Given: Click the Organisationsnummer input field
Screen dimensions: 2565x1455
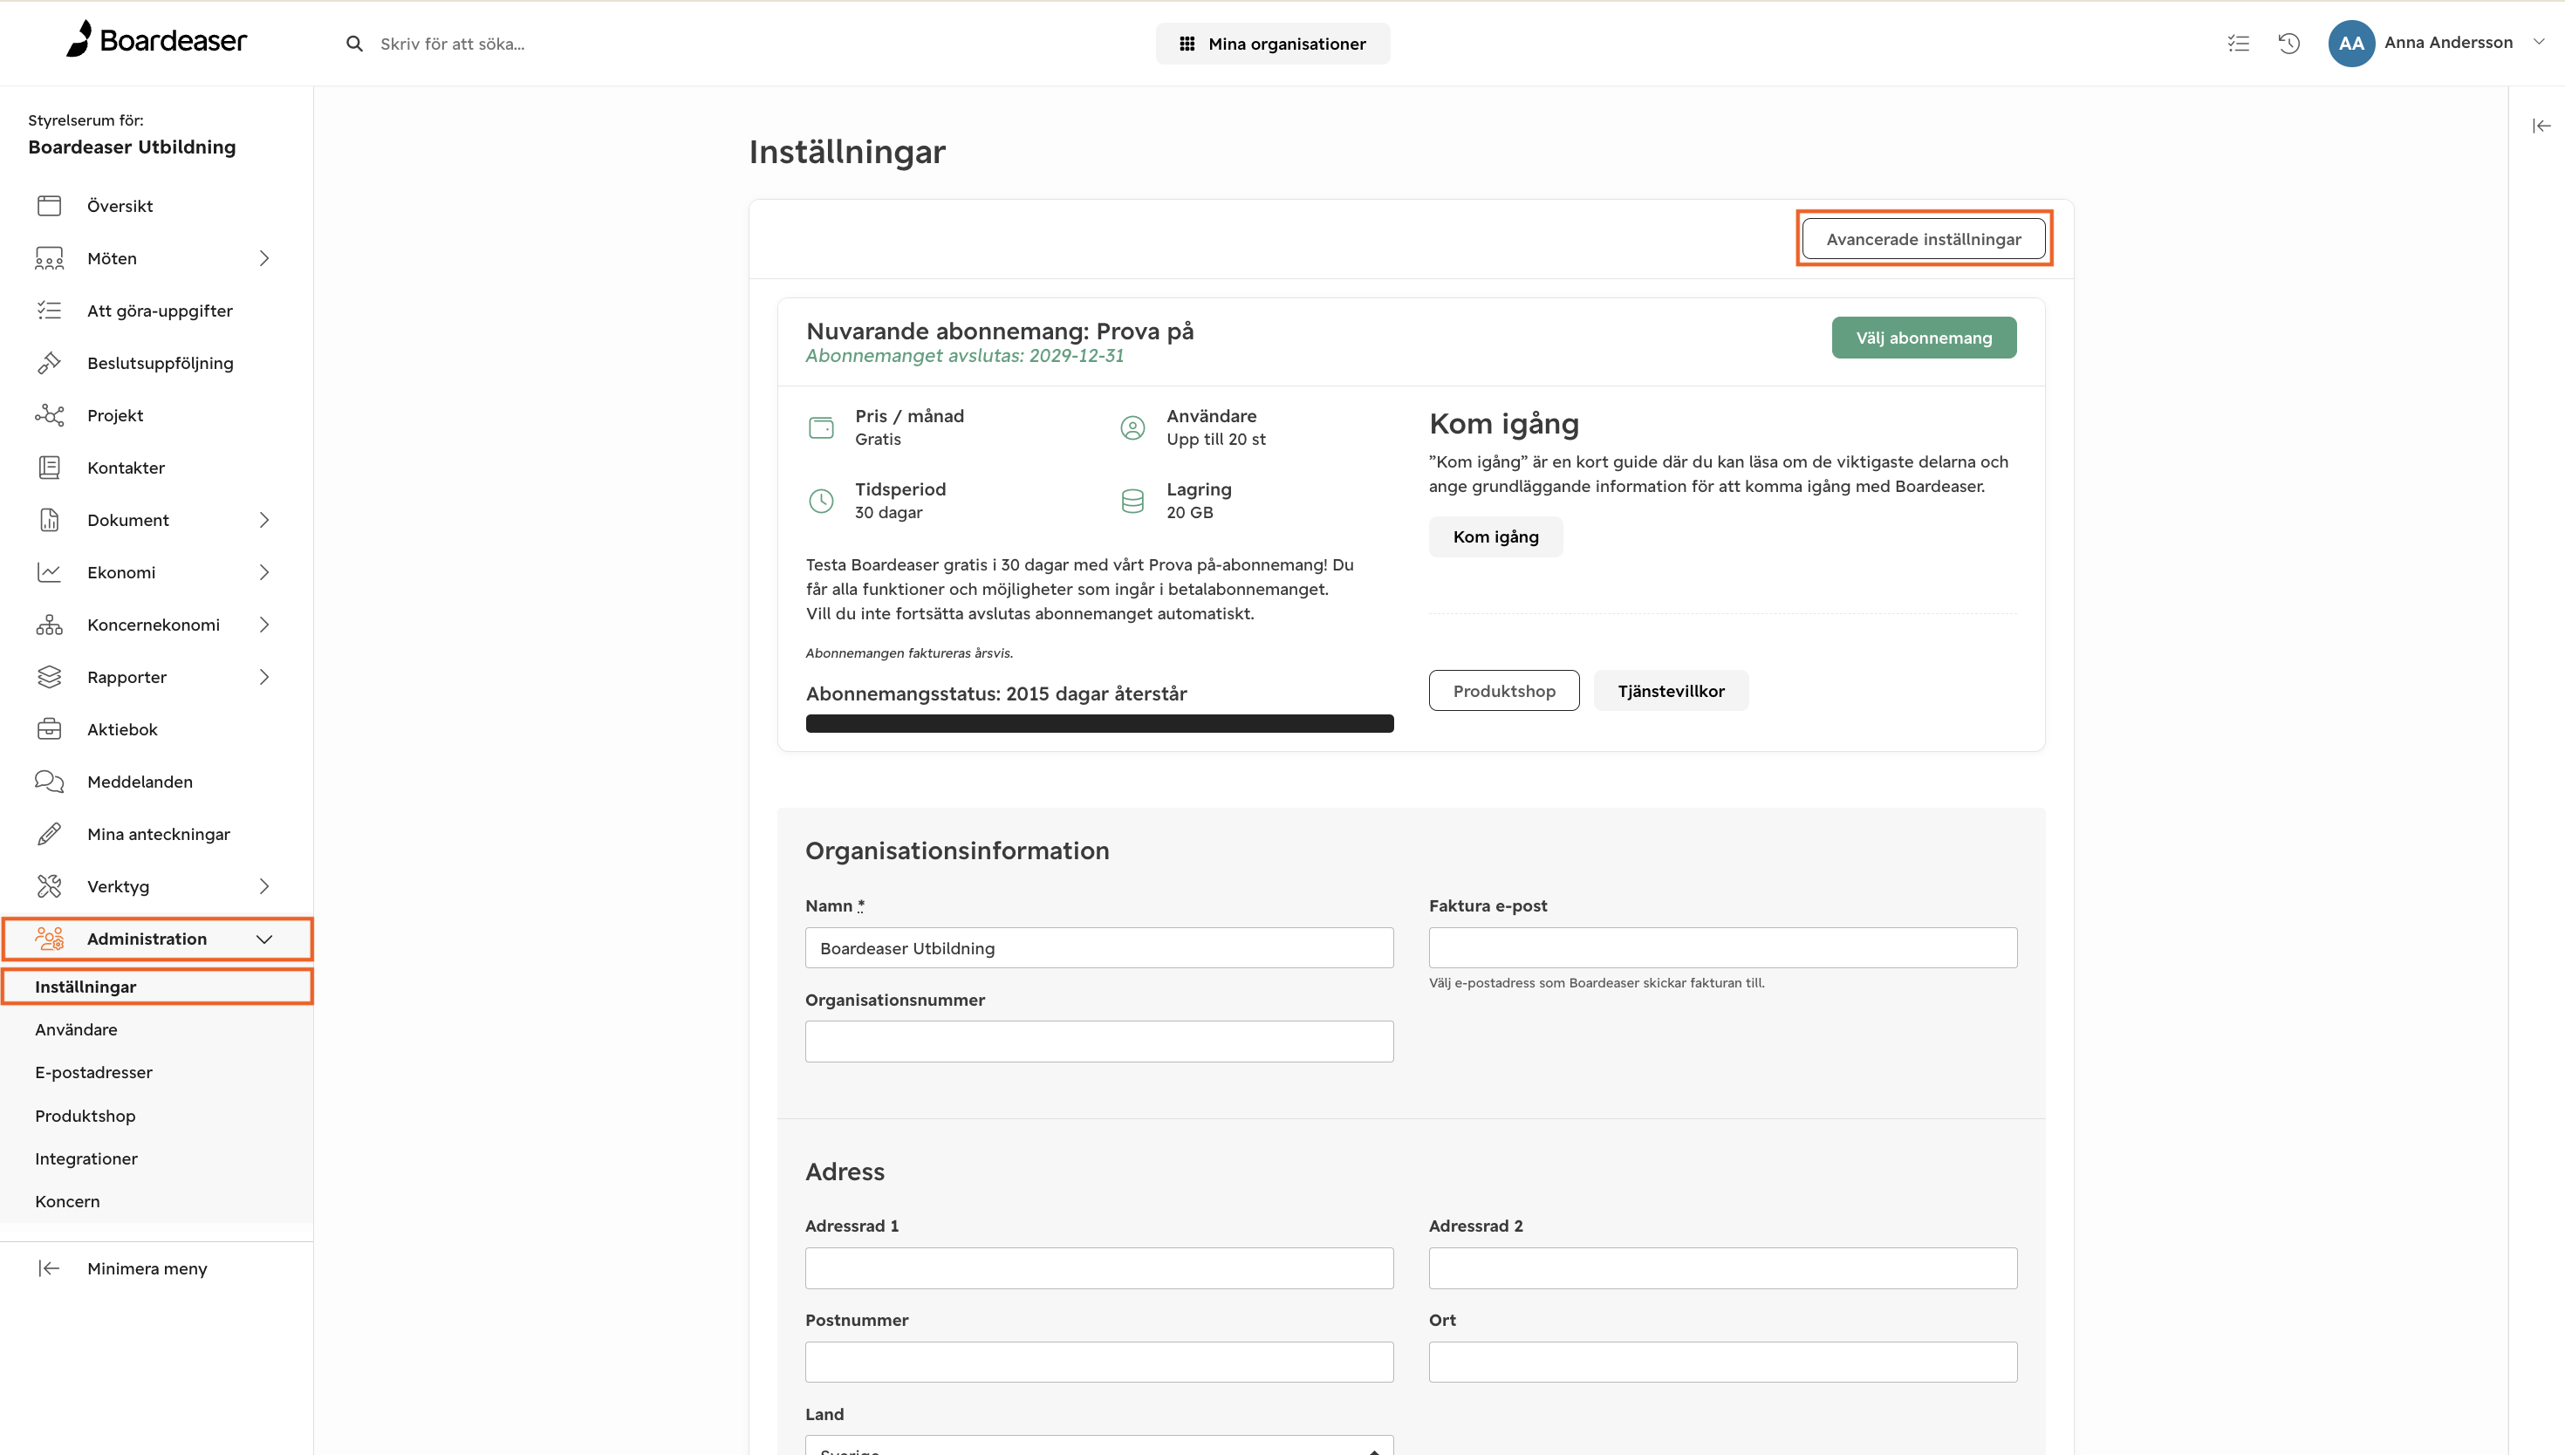Looking at the screenshot, I should (1099, 1042).
